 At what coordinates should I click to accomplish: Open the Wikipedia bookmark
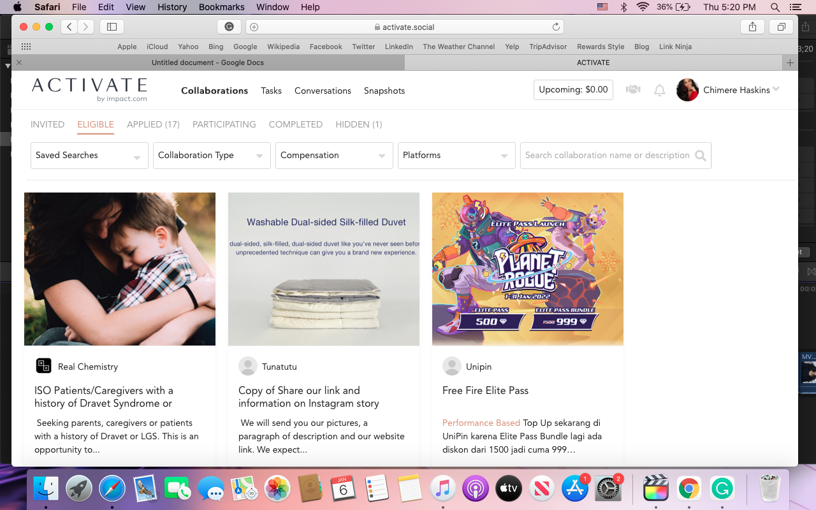tap(283, 47)
